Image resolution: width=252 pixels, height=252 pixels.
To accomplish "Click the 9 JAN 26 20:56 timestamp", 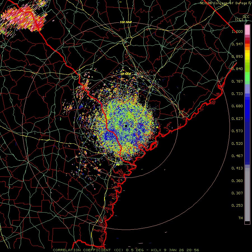I will [181, 250].
